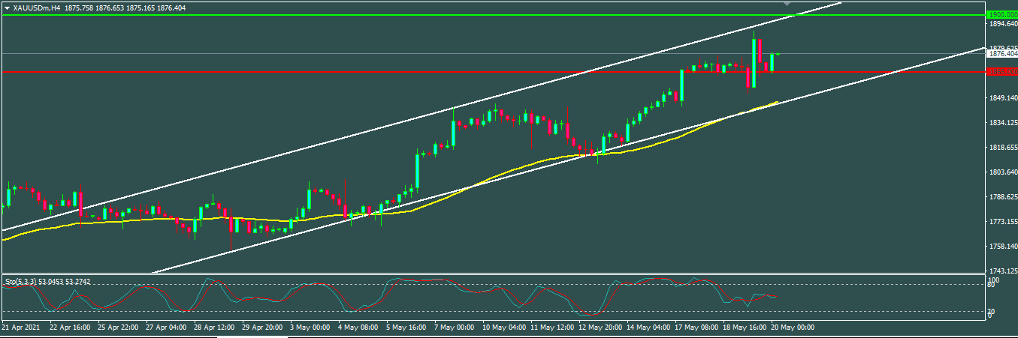Click the 1788.625 price scale value

1002,196
